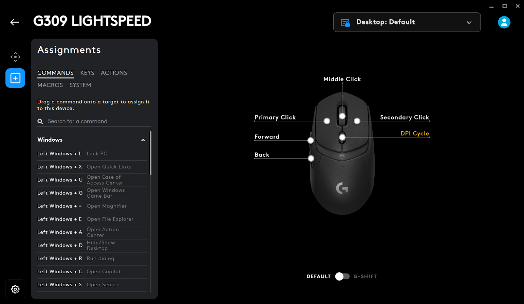
Task: Click the back arrow icon
Action: 14,22
